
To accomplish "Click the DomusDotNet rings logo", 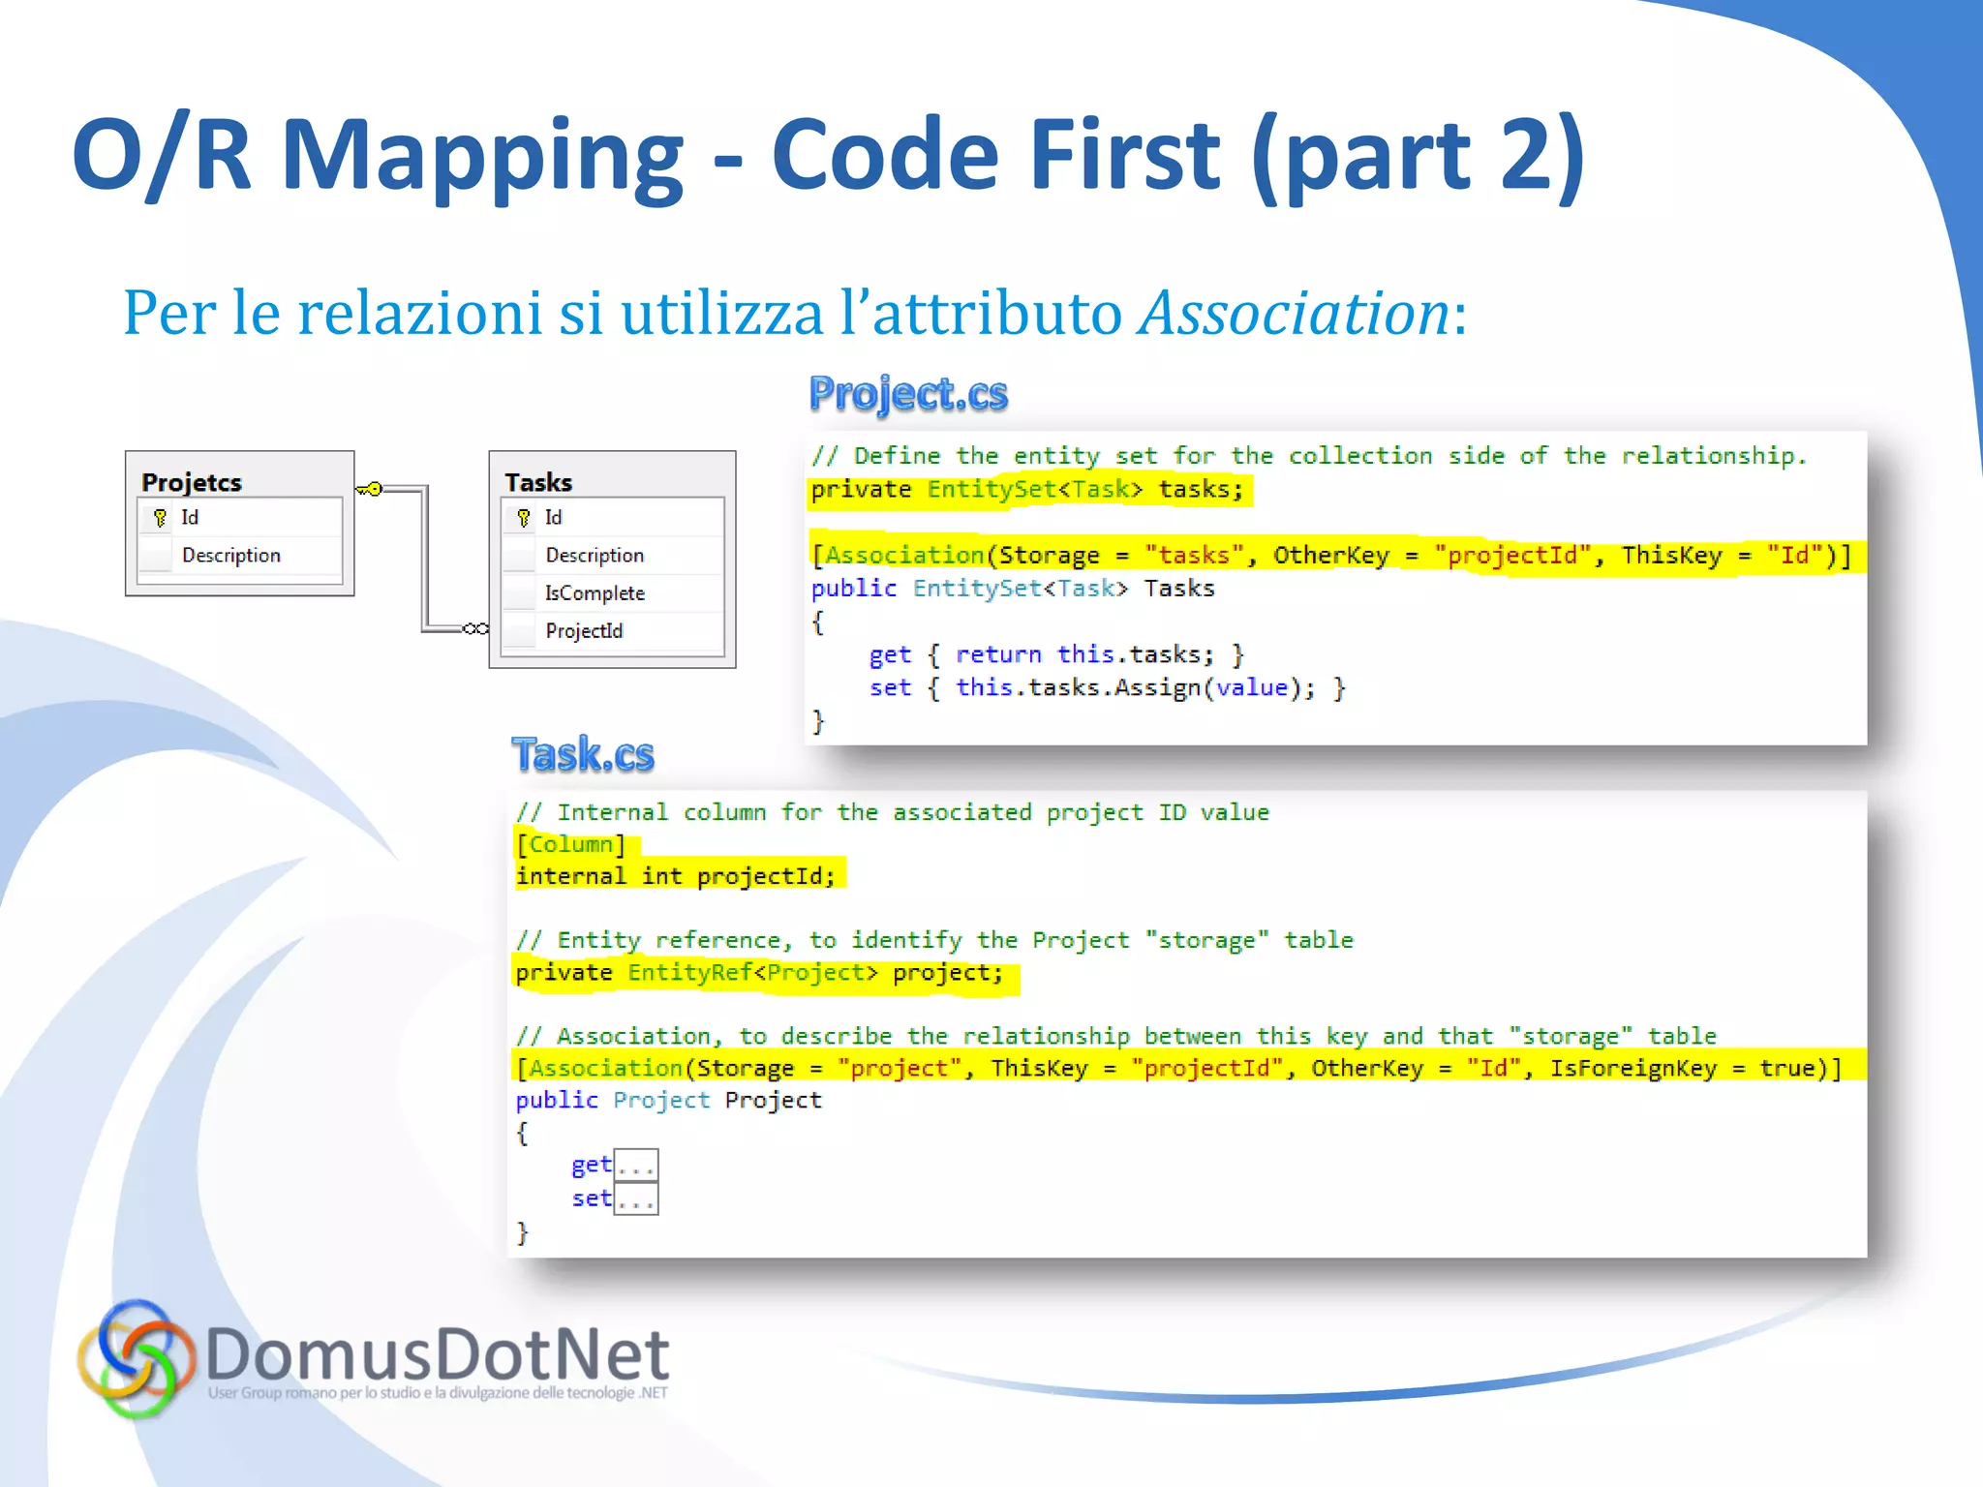I will (x=136, y=1358).
